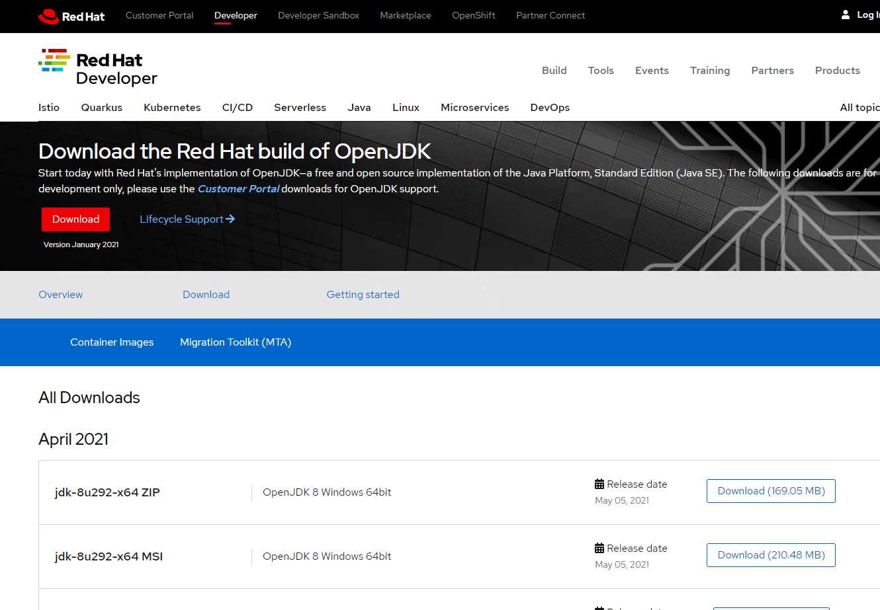Click May 05, 2021 date in ZIP row

(622, 500)
